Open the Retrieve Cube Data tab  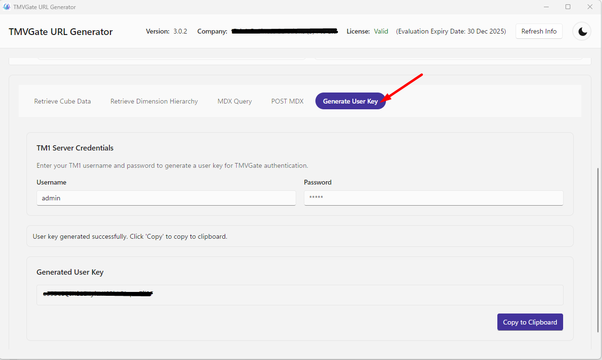(62, 101)
